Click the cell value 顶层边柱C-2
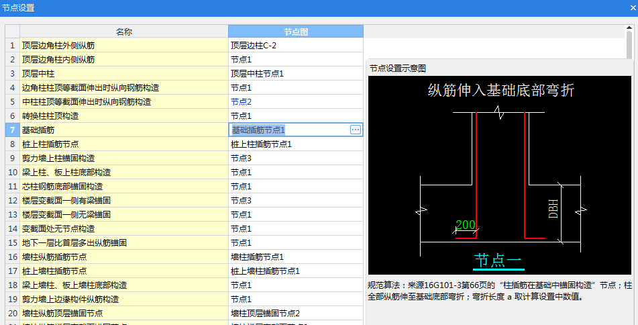 tap(254, 46)
